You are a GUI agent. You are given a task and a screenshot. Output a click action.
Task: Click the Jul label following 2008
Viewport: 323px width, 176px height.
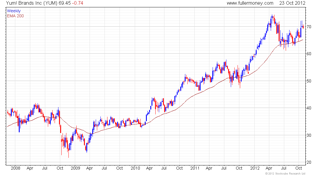(45, 168)
